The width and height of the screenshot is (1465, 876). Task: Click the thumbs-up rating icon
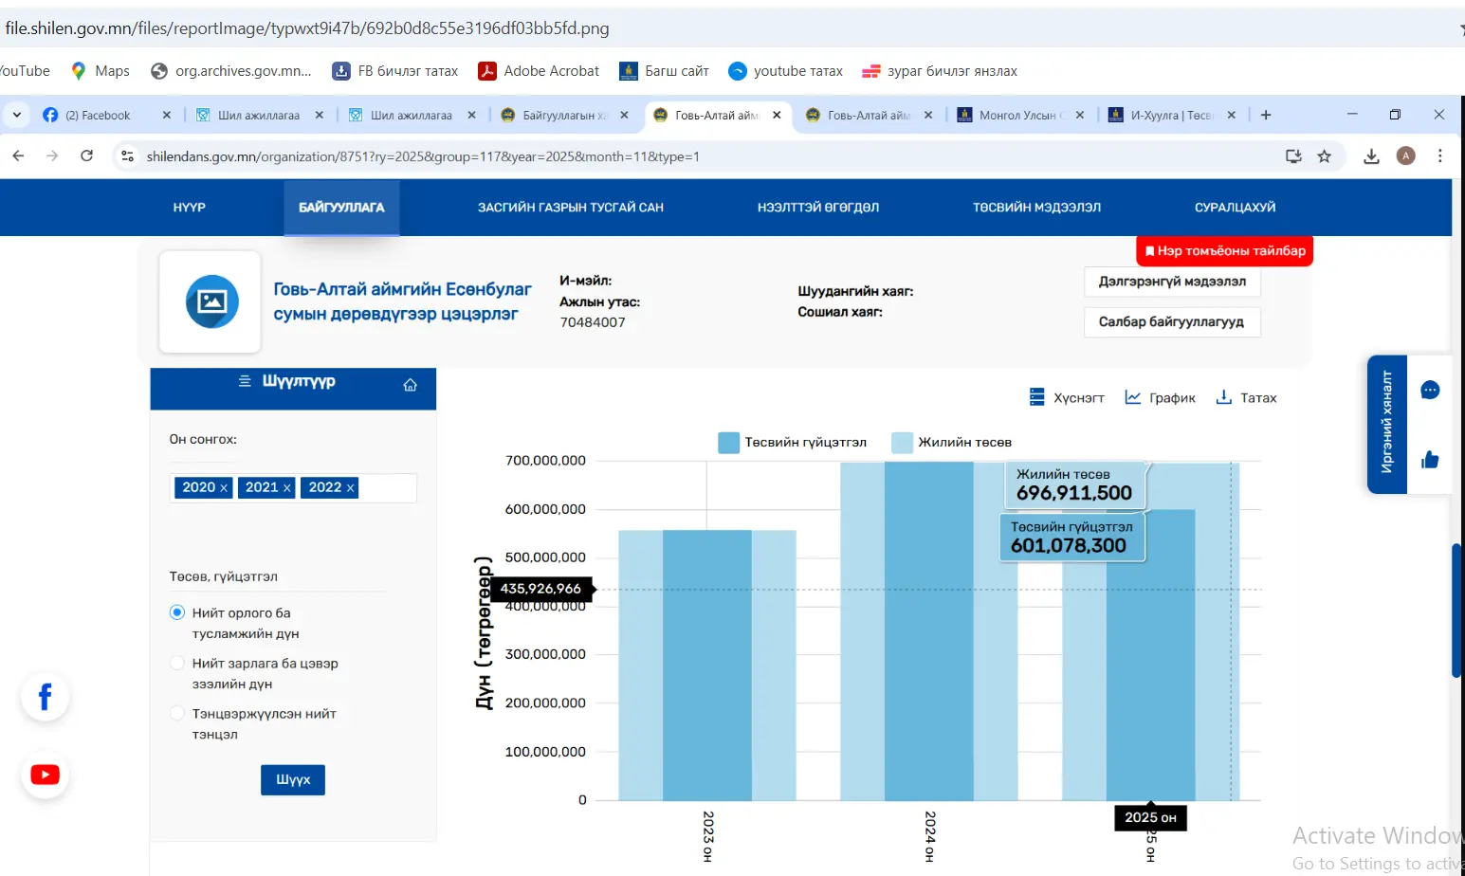pyautogui.click(x=1430, y=460)
